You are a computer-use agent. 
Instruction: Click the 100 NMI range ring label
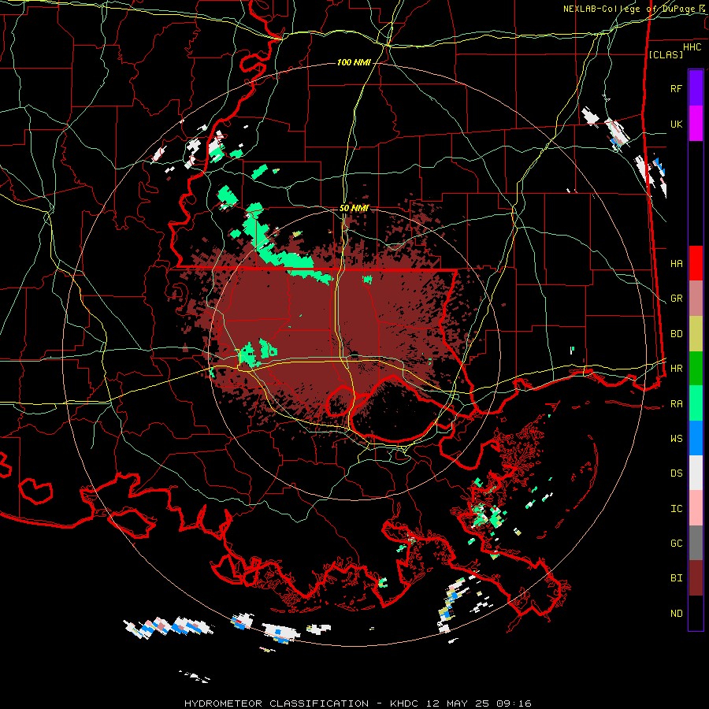coord(354,62)
